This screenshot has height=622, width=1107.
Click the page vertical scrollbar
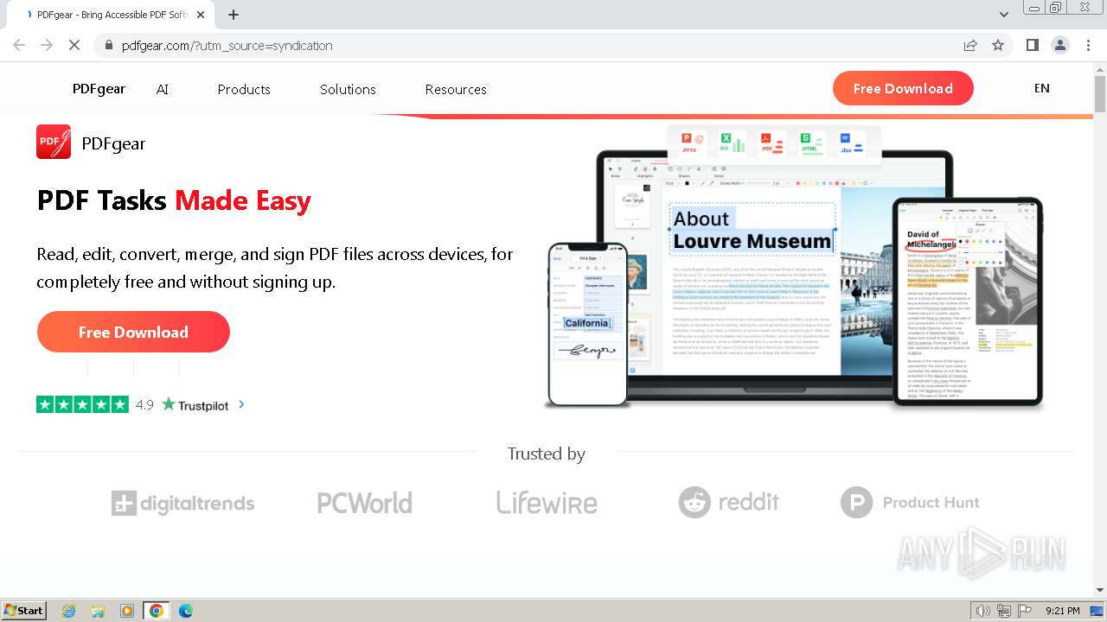[1100, 328]
